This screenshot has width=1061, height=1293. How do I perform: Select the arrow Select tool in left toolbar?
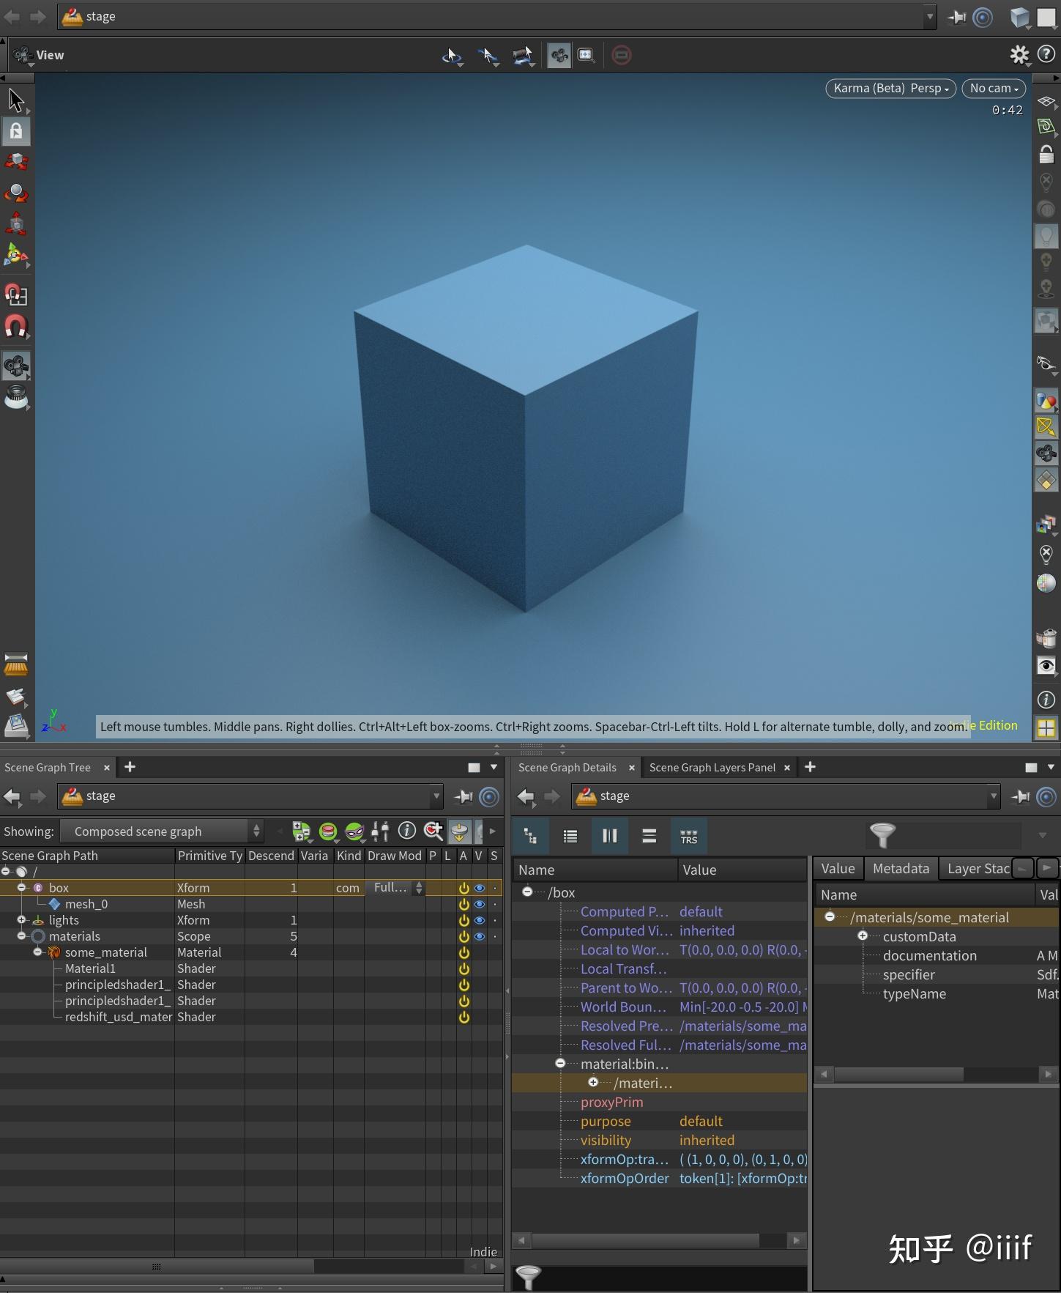point(15,100)
